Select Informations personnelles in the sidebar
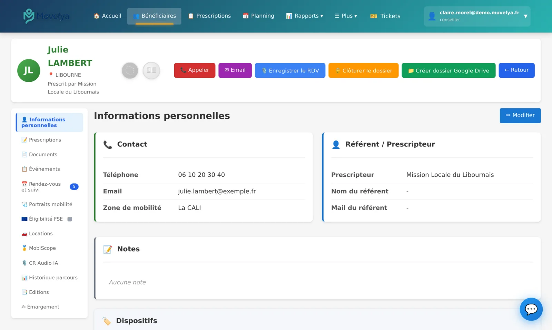 [49, 122]
